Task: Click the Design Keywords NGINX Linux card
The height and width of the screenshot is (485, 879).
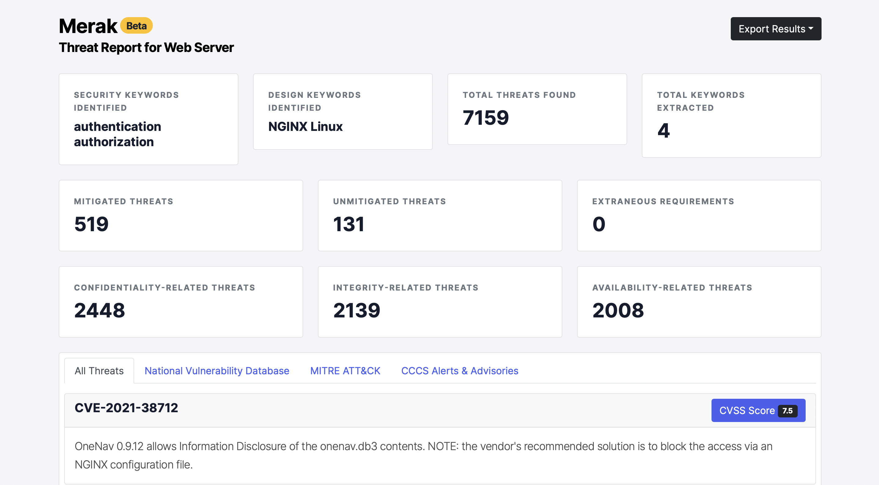Action: 342,111
